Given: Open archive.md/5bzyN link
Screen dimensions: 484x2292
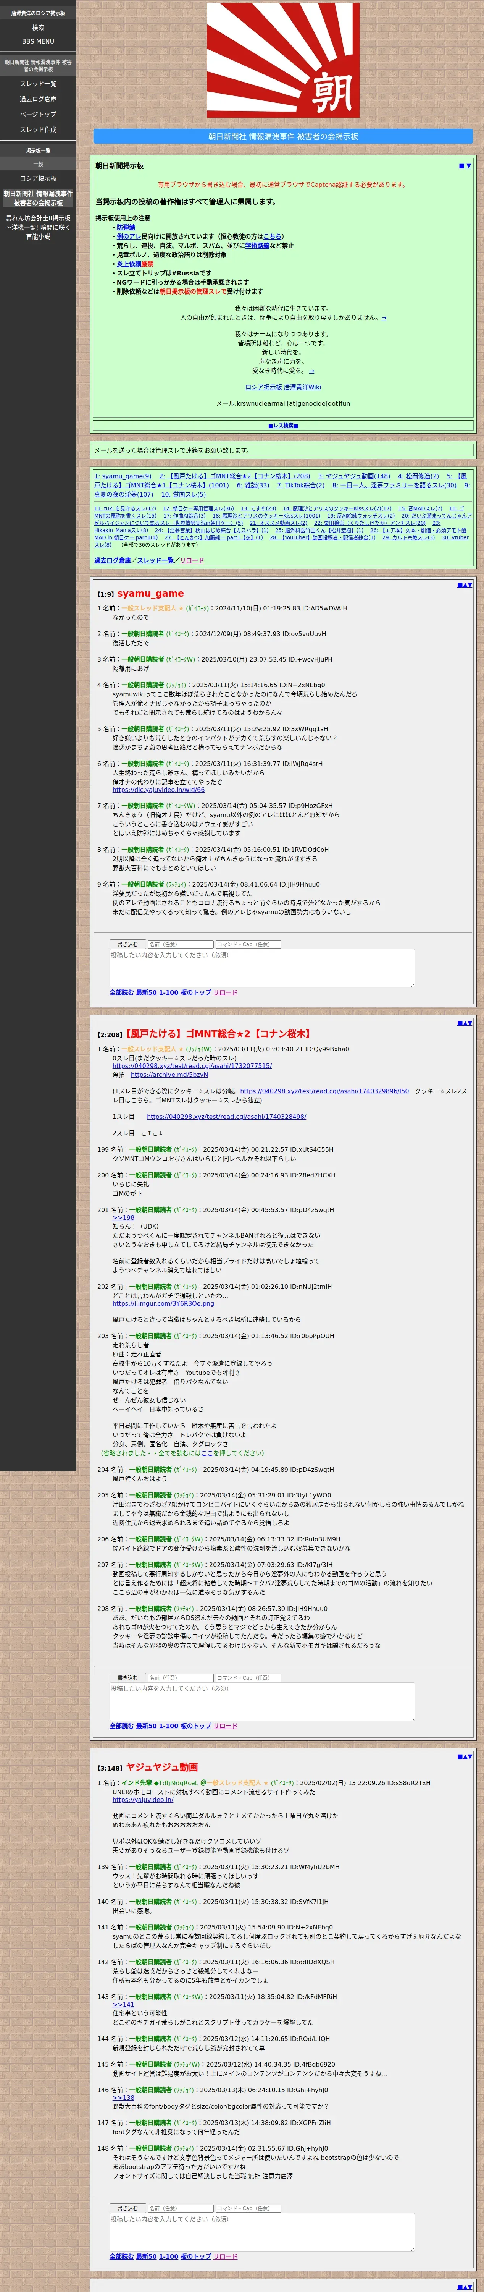Looking at the screenshot, I should 169,1075.
